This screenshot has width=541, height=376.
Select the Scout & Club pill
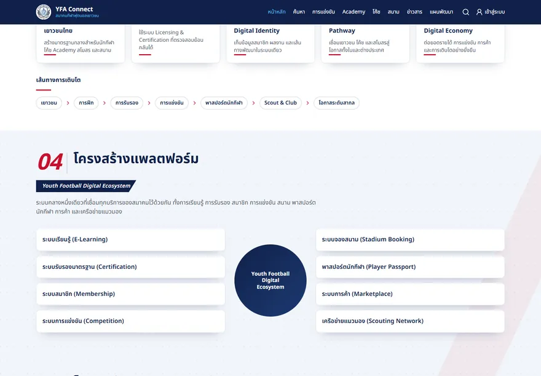click(280, 103)
